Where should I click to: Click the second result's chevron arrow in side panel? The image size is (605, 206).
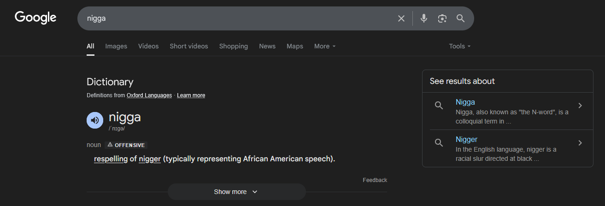580,143
